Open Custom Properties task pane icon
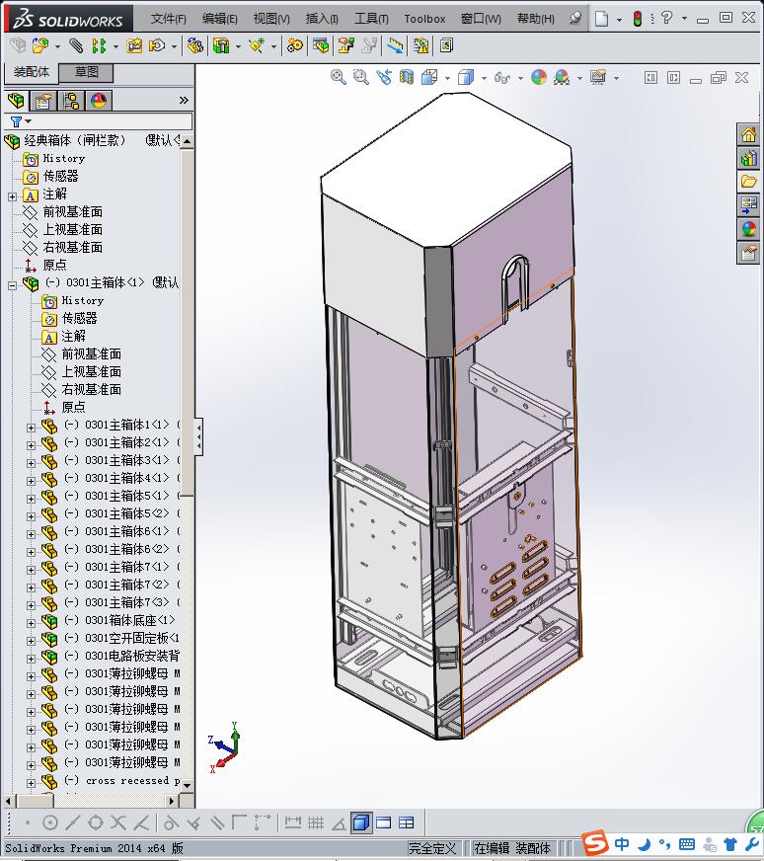 click(748, 253)
